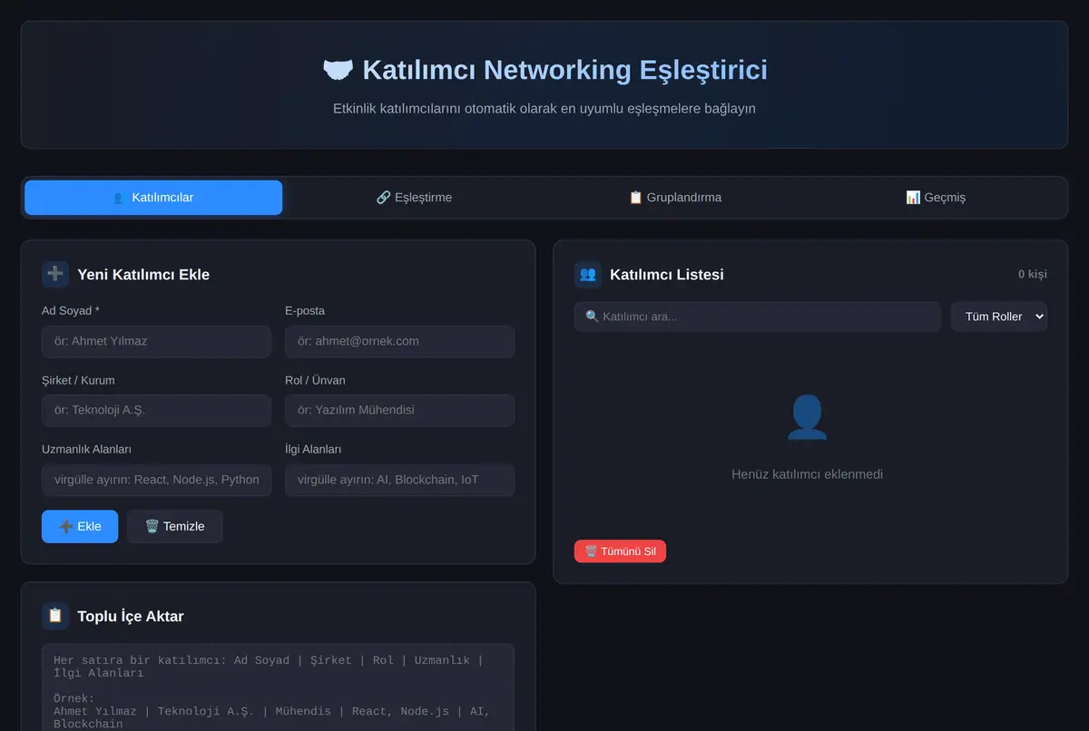Click the large person silhouette placeholder icon
Viewport: 1089px width, 731px height.
tap(807, 418)
